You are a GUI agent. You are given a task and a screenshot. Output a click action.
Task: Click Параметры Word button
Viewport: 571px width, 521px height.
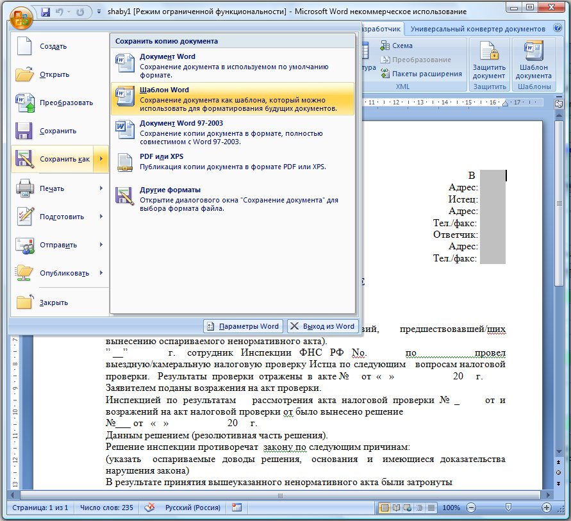(244, 326)
